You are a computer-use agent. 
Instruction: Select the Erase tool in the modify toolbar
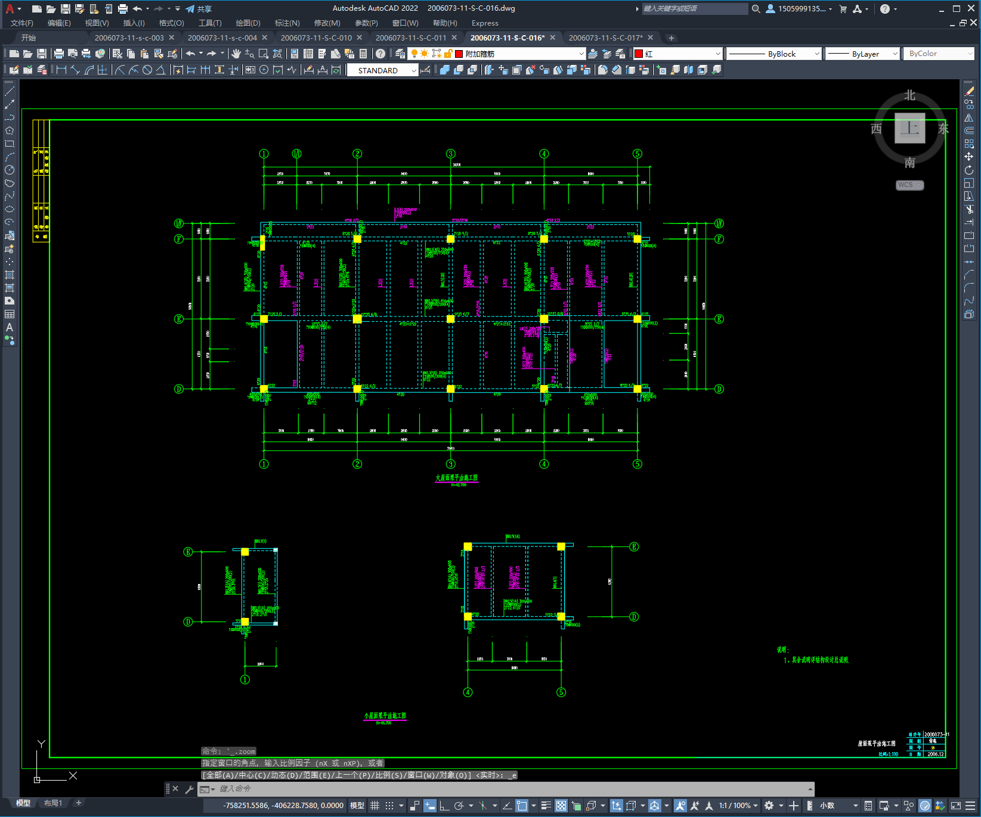[x=969, y=91]
